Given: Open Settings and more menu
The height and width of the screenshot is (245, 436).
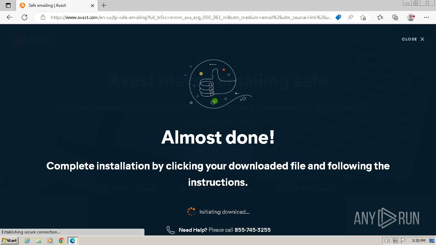Looking at the screenshot, I should [426, 17].
